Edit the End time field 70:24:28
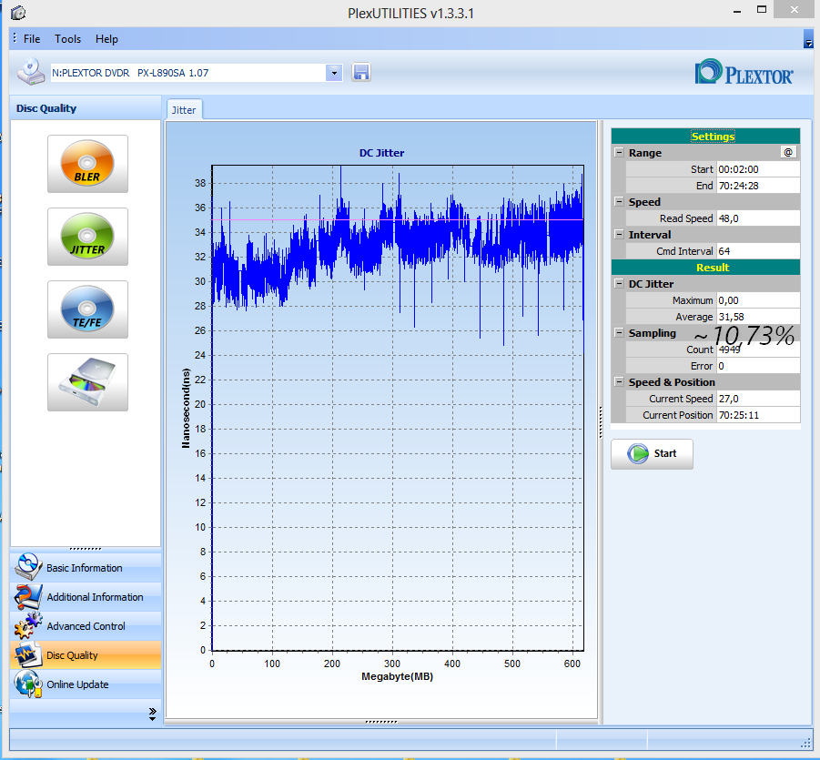Screen dimensions: 820x760 [758, 186]
